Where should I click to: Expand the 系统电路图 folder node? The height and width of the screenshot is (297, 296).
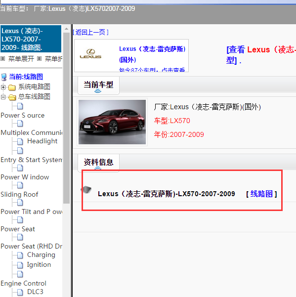click(x=3, y=87)
